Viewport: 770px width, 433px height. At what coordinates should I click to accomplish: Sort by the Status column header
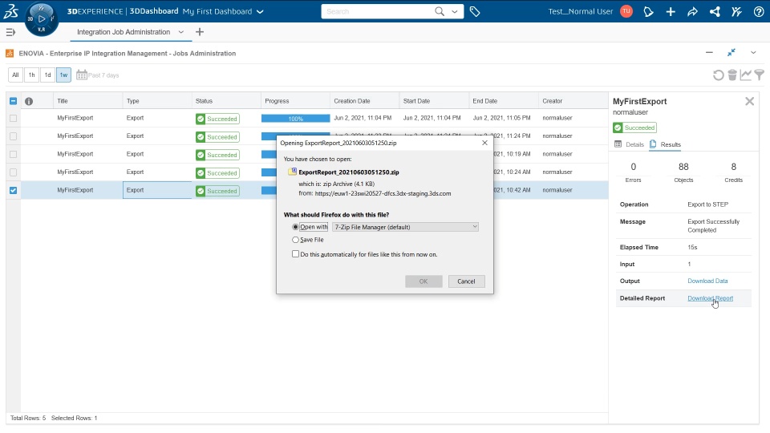204,101
